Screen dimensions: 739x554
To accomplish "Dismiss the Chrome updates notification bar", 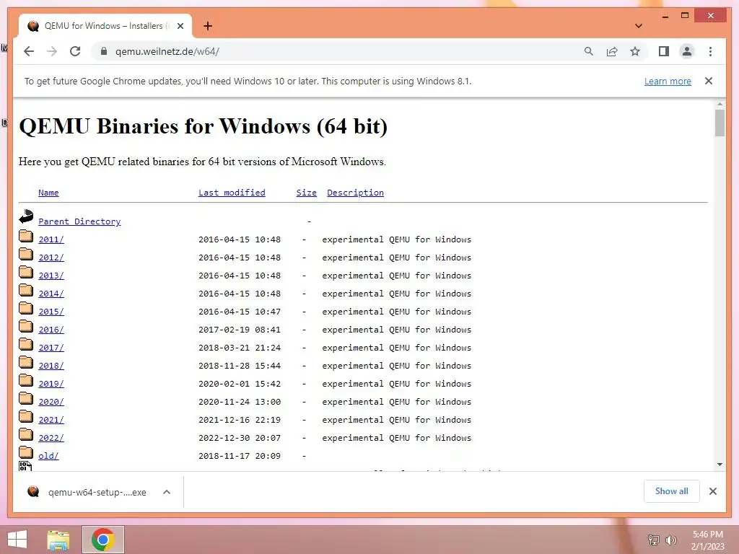I will point(709,81).
